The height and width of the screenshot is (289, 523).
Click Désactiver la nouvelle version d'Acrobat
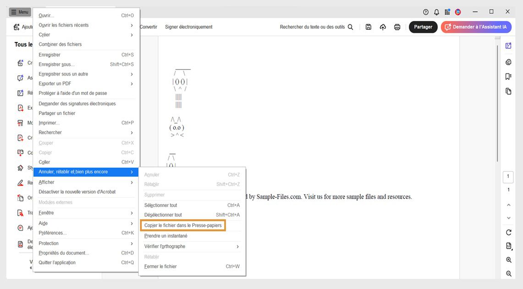pos(86,192)
